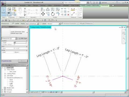The image size is (129, 97).
Task: Select the Ref. Level floor plan
Action: click(x=13, y=72)
